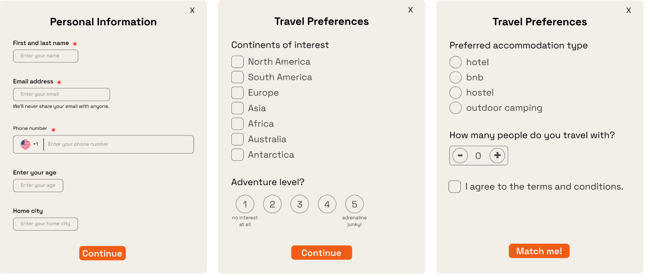Viewport: 650px width, 274px height.
Task: Tick the Europe continent checkbox
Action: [x=237, y=93]
